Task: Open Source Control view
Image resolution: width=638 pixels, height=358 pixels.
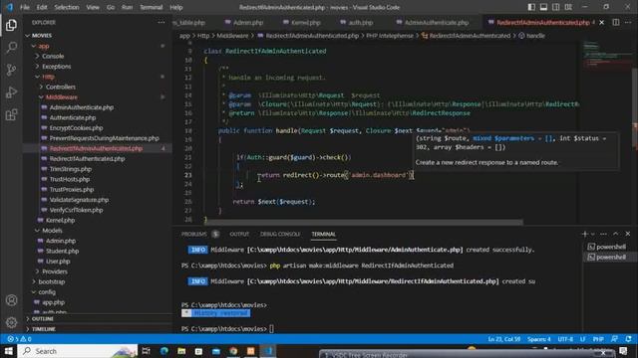Action: tap(11, 70)
